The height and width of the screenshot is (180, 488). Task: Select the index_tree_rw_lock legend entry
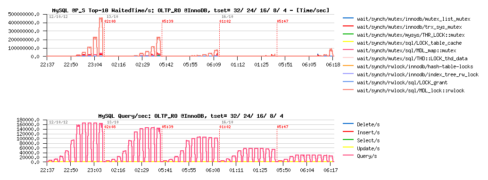pos(418,74)
